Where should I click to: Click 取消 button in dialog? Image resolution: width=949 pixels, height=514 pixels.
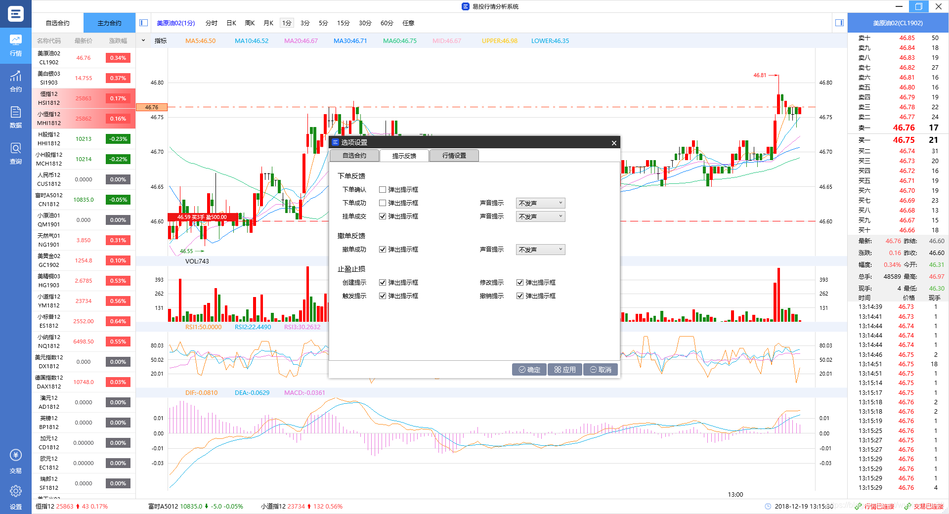601,370
